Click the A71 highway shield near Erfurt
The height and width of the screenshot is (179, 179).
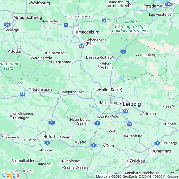(x=52, y=123)
